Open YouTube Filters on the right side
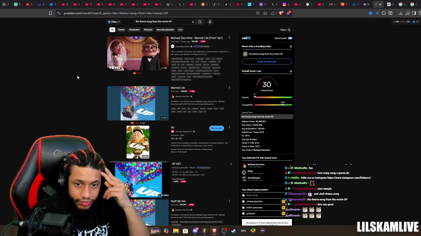The width and height of the screenshot is (421, 236). [x=285, y=30]
